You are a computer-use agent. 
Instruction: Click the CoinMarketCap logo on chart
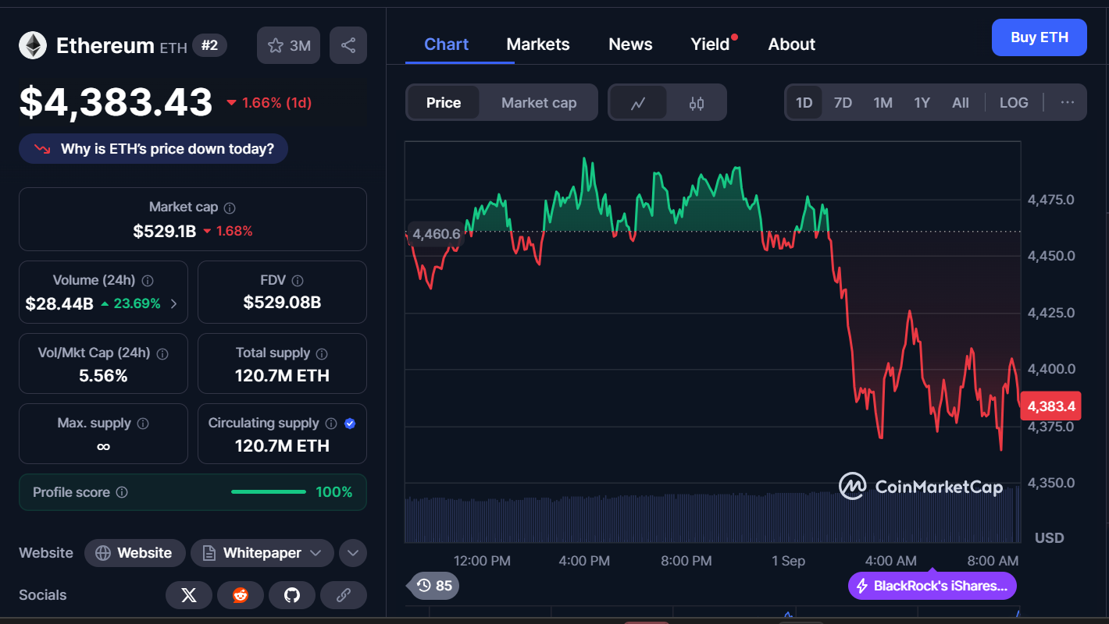point(922,487)
